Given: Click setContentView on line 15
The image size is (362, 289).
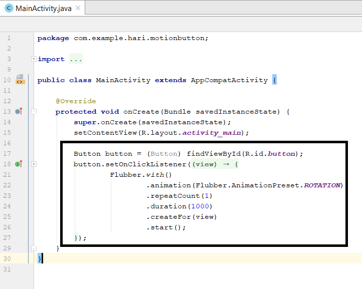Looking at the screenshot, I should (x=105, y=133).
